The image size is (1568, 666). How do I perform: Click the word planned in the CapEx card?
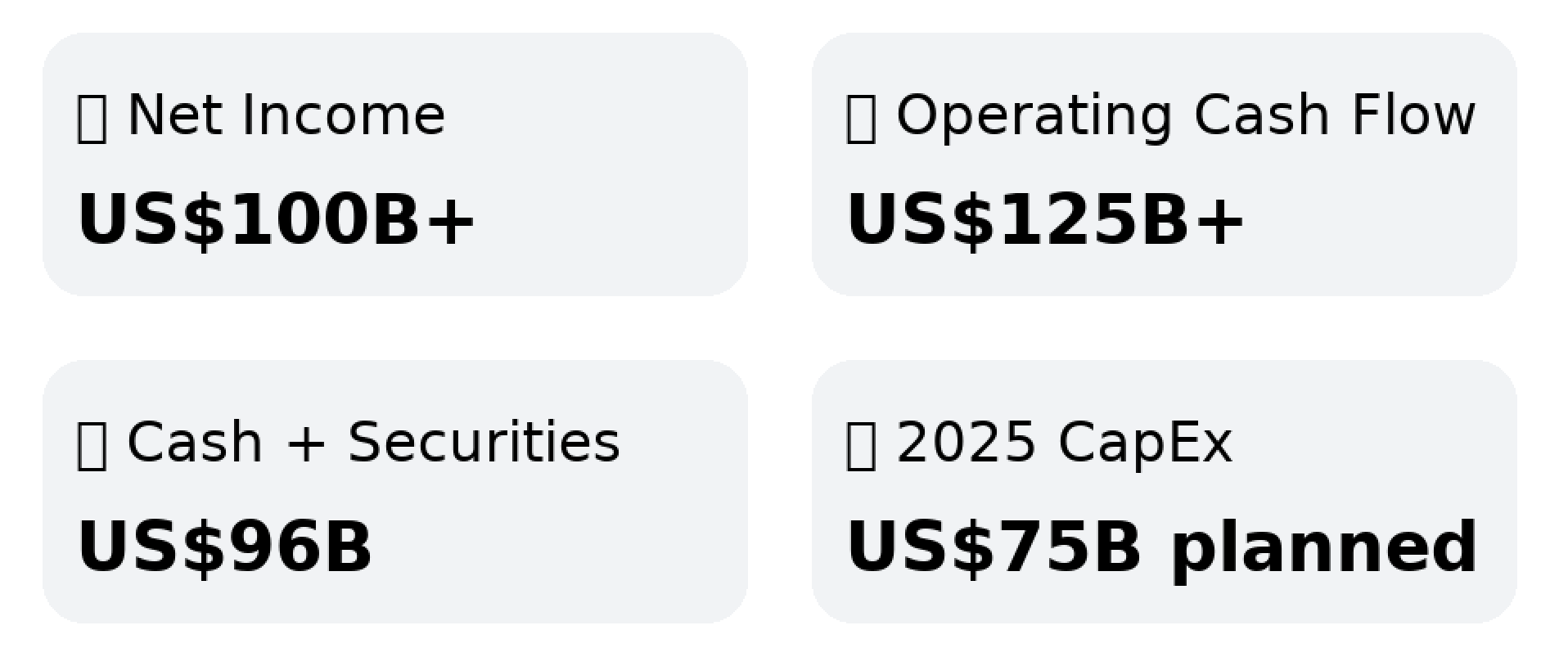coord(1324,548)
